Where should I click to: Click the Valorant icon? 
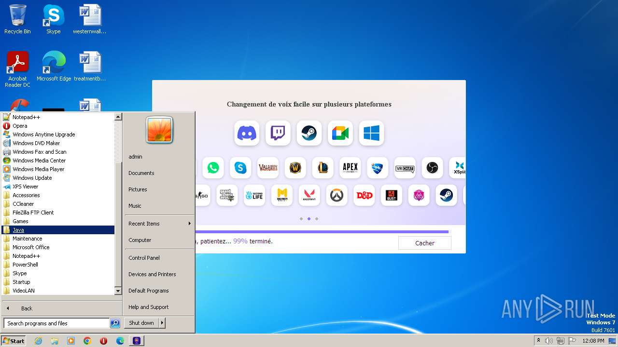309,195
